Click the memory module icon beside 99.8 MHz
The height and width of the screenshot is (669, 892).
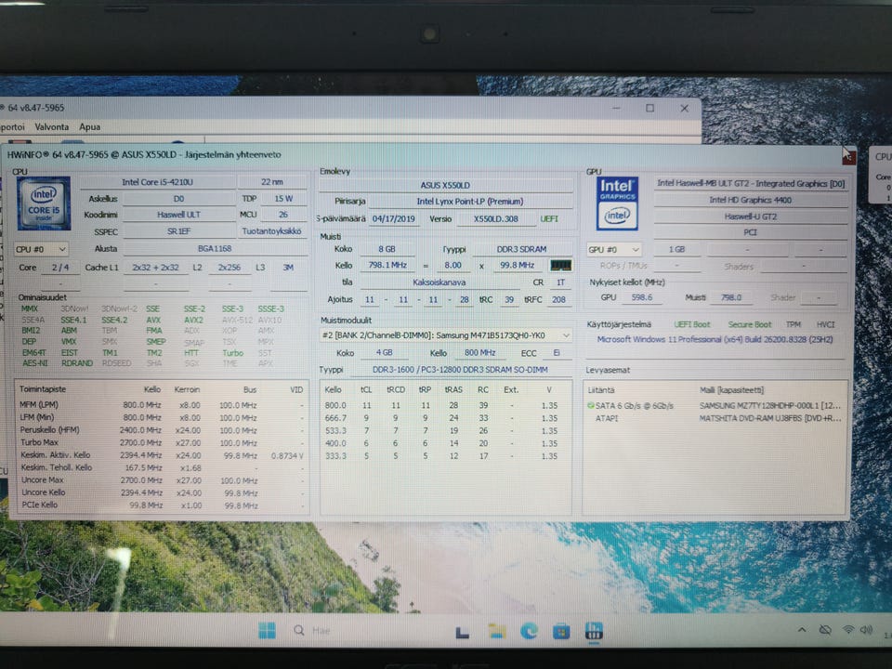(x=560, y=265)
